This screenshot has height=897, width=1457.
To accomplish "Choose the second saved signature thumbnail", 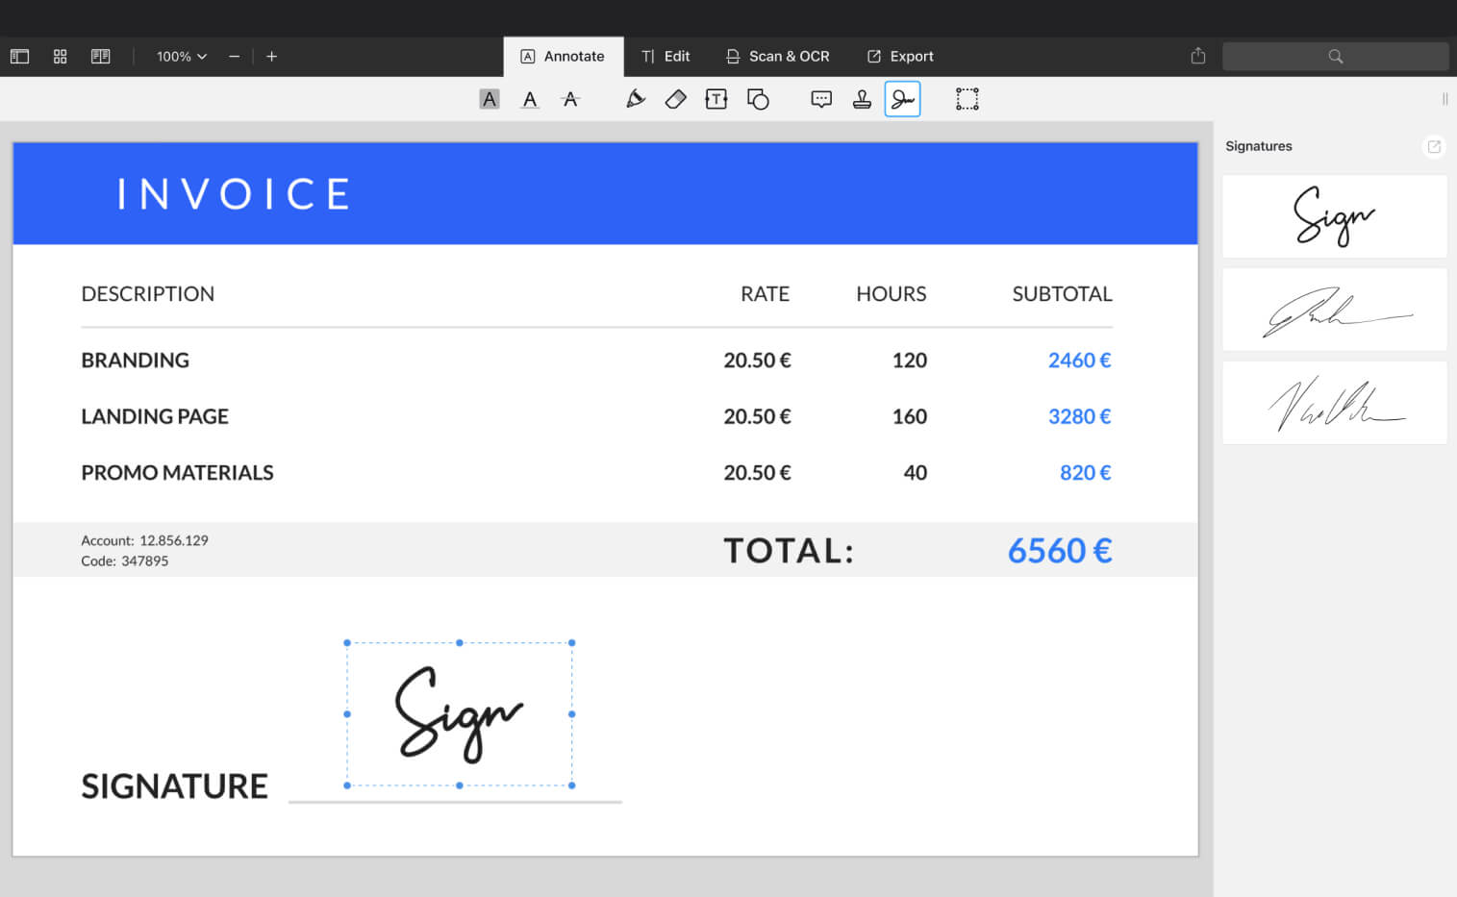I will click(1334, 310).
